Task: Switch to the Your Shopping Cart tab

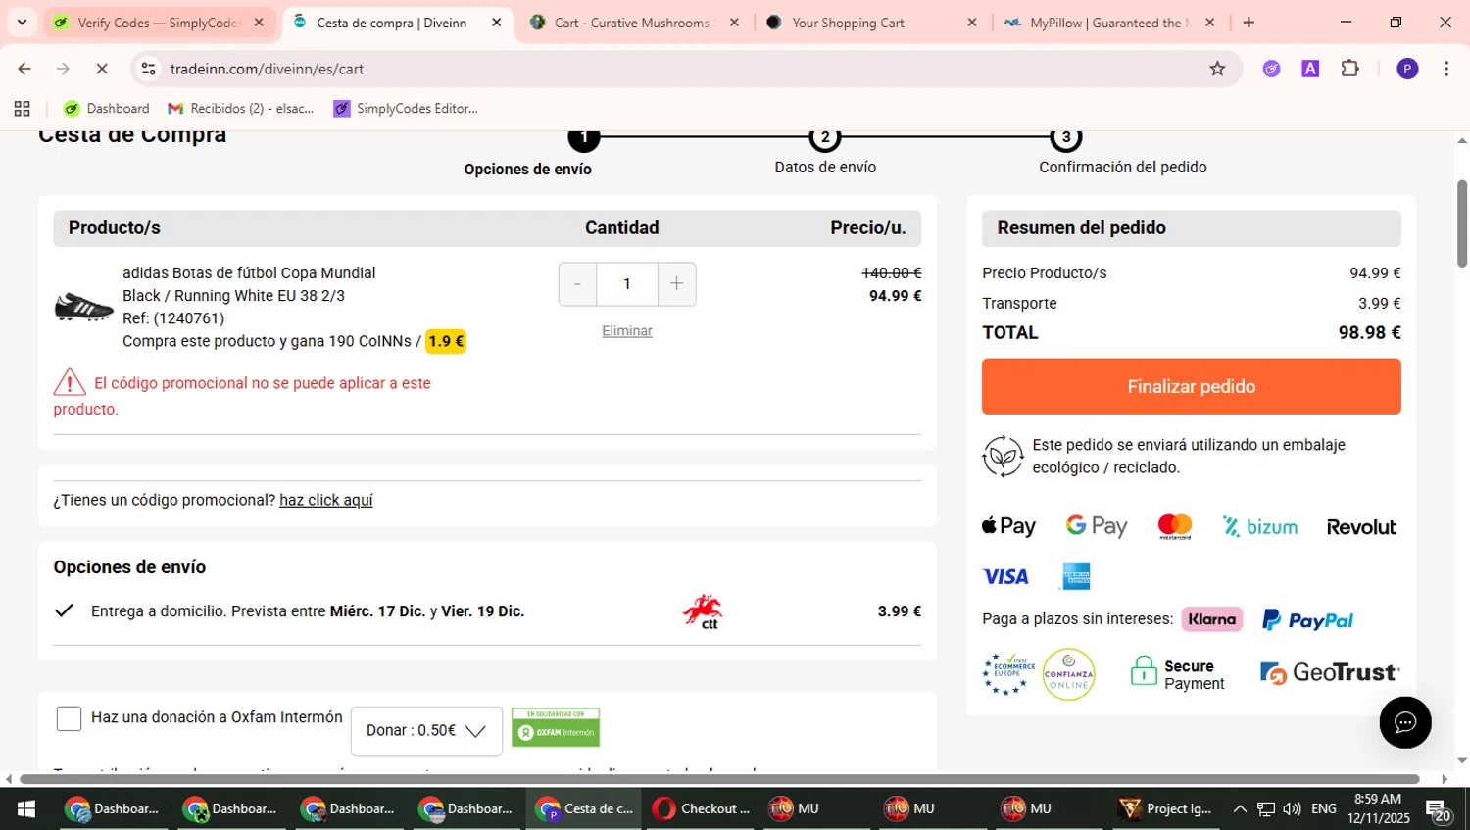Action: pyautogui.click(x=870, y=23)
